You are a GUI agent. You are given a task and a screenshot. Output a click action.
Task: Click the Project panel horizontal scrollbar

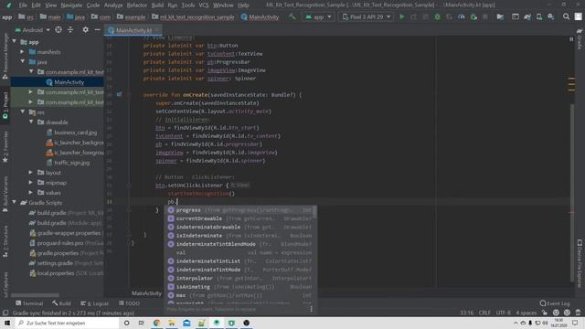coord(35,295)
